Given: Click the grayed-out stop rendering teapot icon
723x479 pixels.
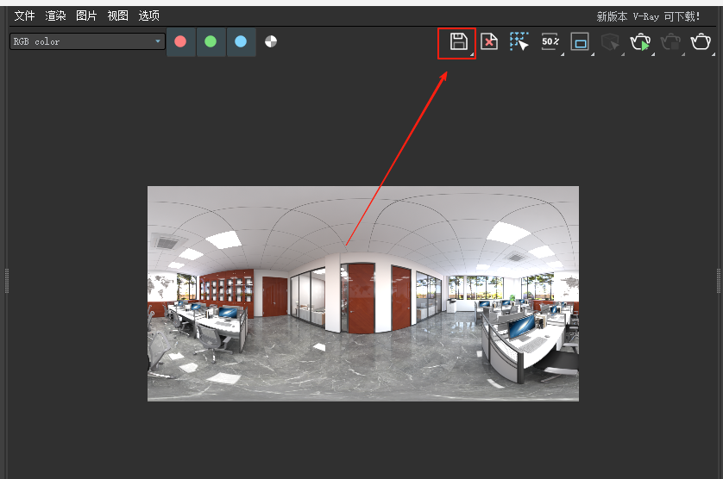Looking at the screenshot, I should tap(670, 42).
